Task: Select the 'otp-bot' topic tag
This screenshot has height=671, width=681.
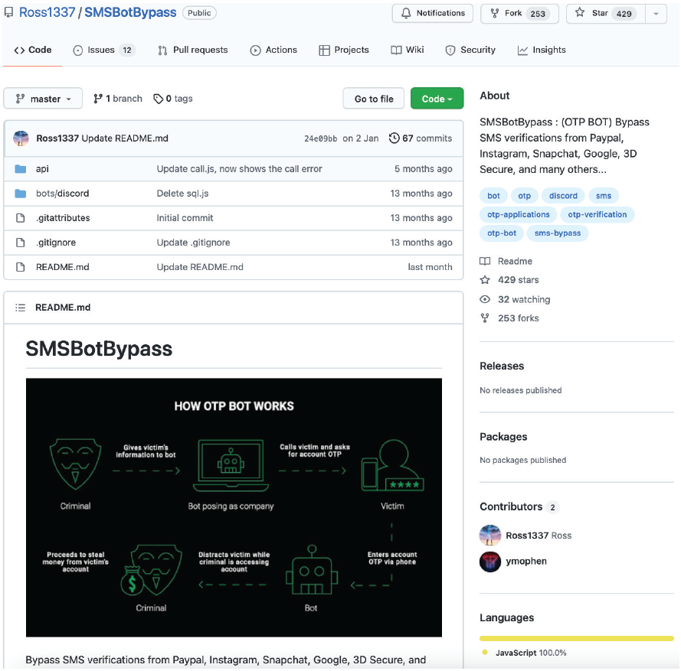Action: (502, 233)
